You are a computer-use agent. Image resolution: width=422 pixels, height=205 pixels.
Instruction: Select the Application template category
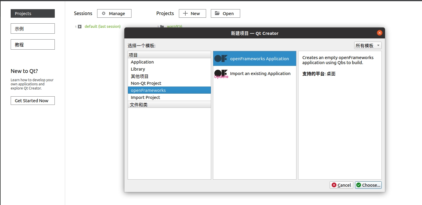point(142,62)
